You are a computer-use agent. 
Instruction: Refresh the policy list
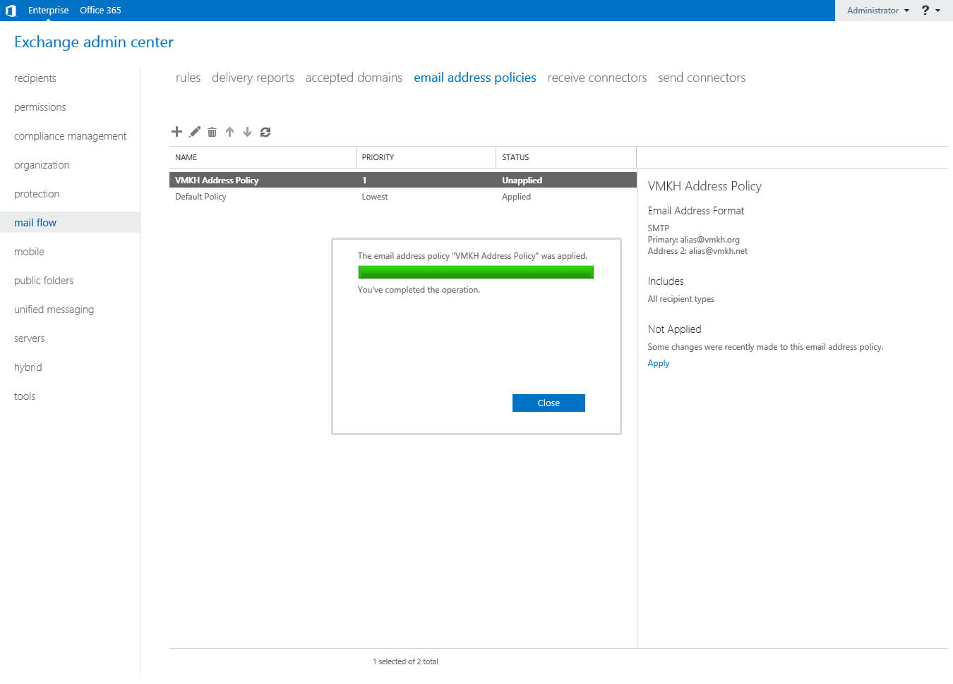point(265,132)
